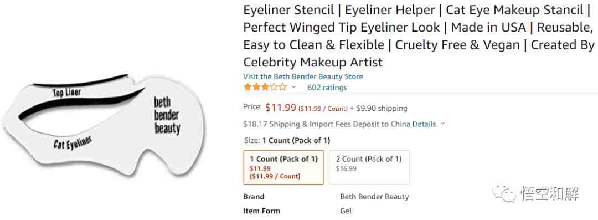Click the Top Liner cutout on stencil
The image size is (598, 220).
tap(81, 80)
